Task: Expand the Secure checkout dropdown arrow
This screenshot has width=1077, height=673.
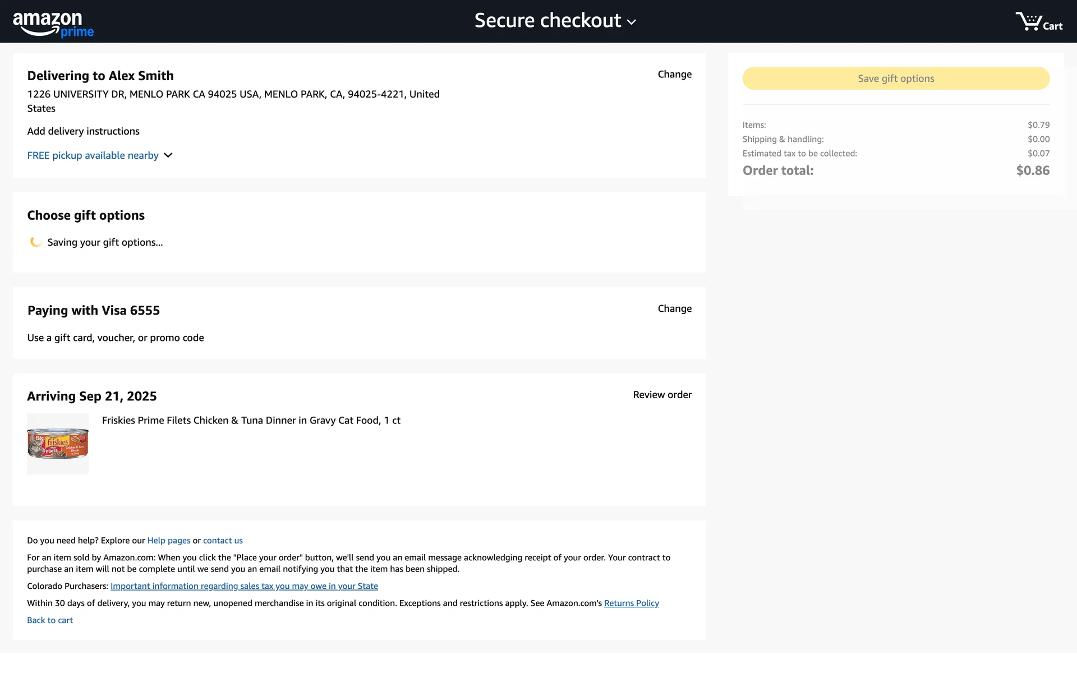Action: pos(632,22)
